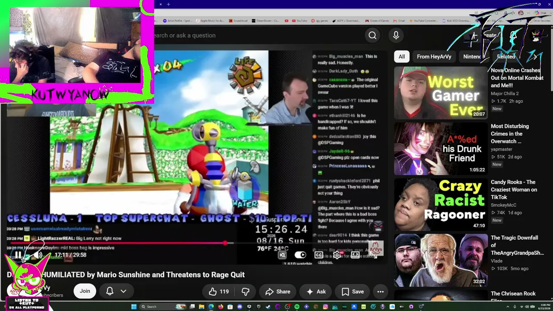553x311 pixels.
Task: Open notification bell dropdown for the channel
Action: 116,291
